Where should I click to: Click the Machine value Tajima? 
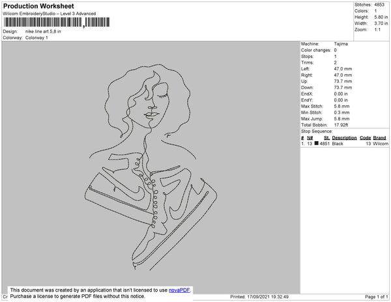coord(341,44)
